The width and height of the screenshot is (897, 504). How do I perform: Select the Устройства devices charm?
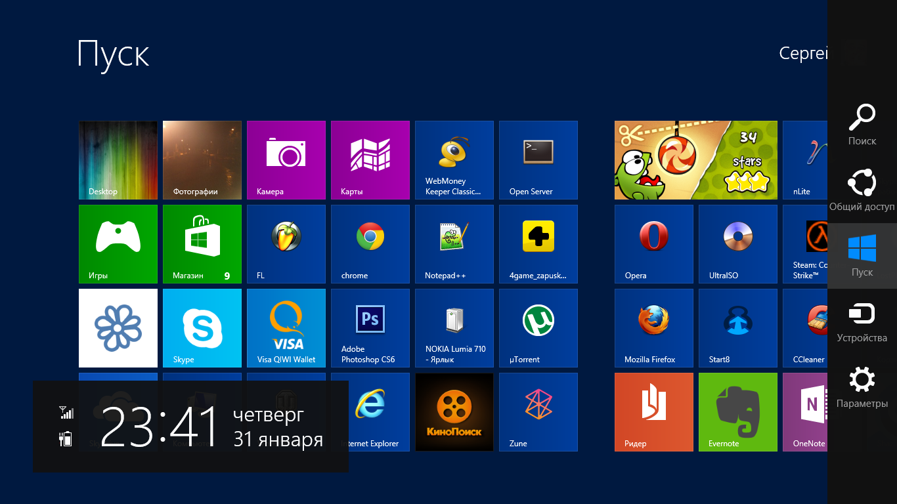[x=862, y=322]
